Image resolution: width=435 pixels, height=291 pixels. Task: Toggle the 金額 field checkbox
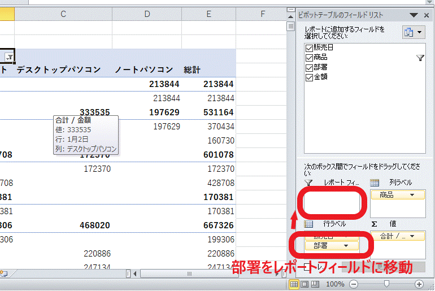click(x=308, y=76)
